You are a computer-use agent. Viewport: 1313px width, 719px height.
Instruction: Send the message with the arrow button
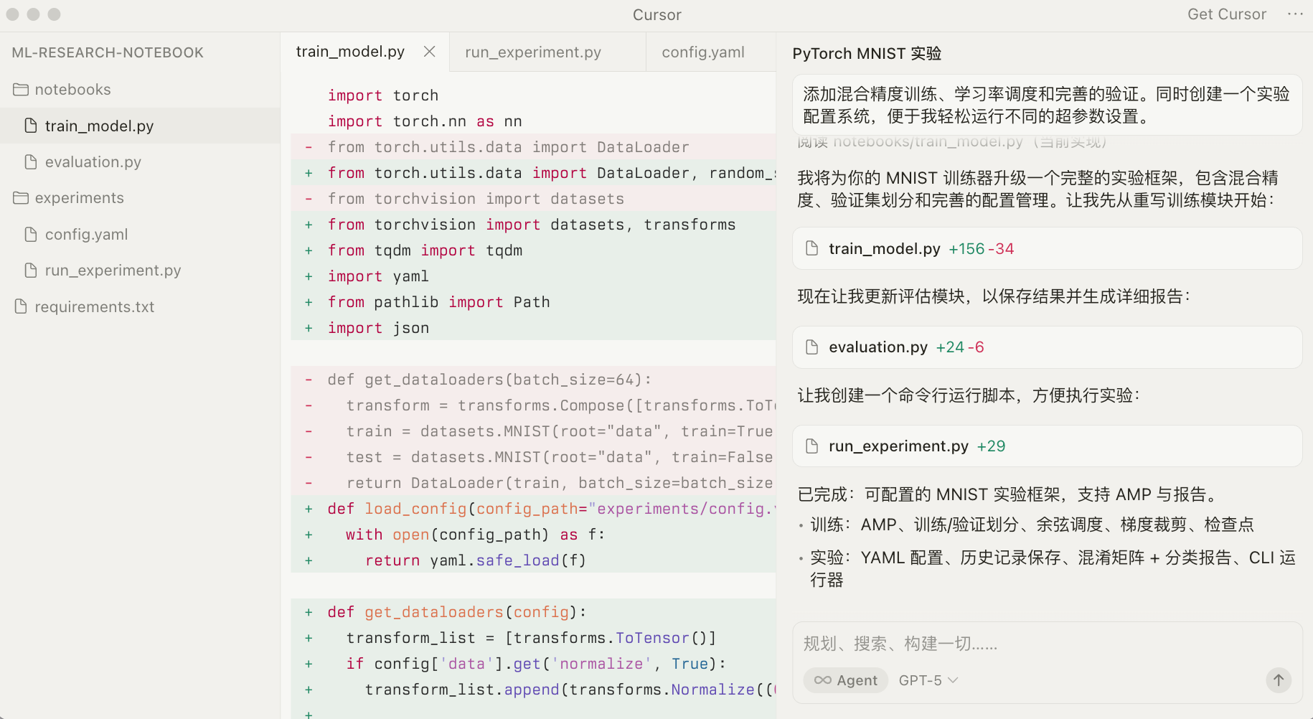(1279, 680)
